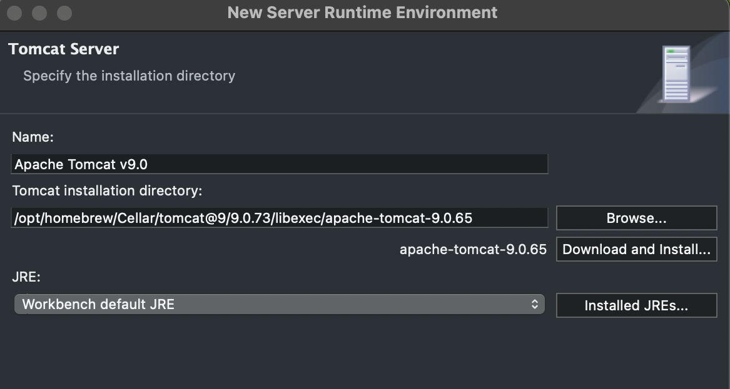Click the JRE: label
The width and height of the screenshot is (730, 389).
[26, 277]
